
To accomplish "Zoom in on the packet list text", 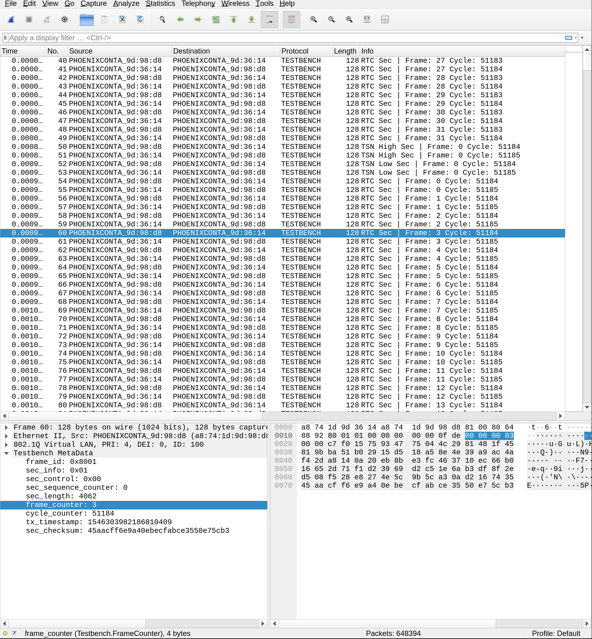I will click(x=314, y=20).
